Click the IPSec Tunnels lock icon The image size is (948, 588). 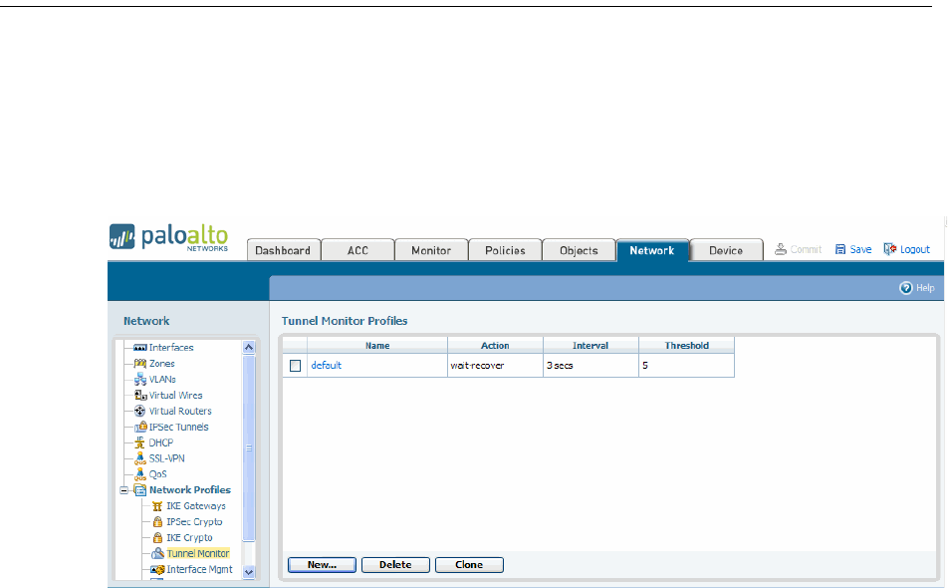point(140,427)
